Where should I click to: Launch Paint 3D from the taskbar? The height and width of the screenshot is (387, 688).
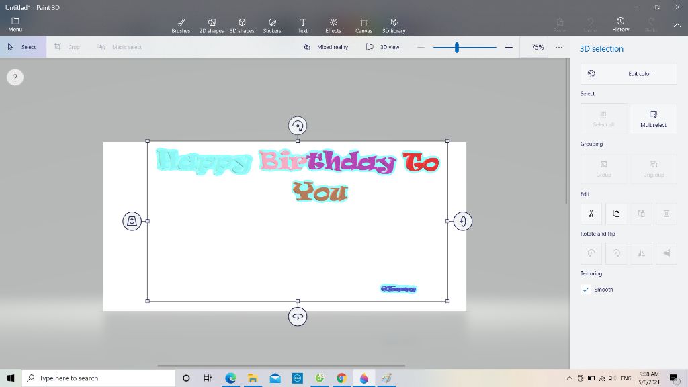(363, 378)
